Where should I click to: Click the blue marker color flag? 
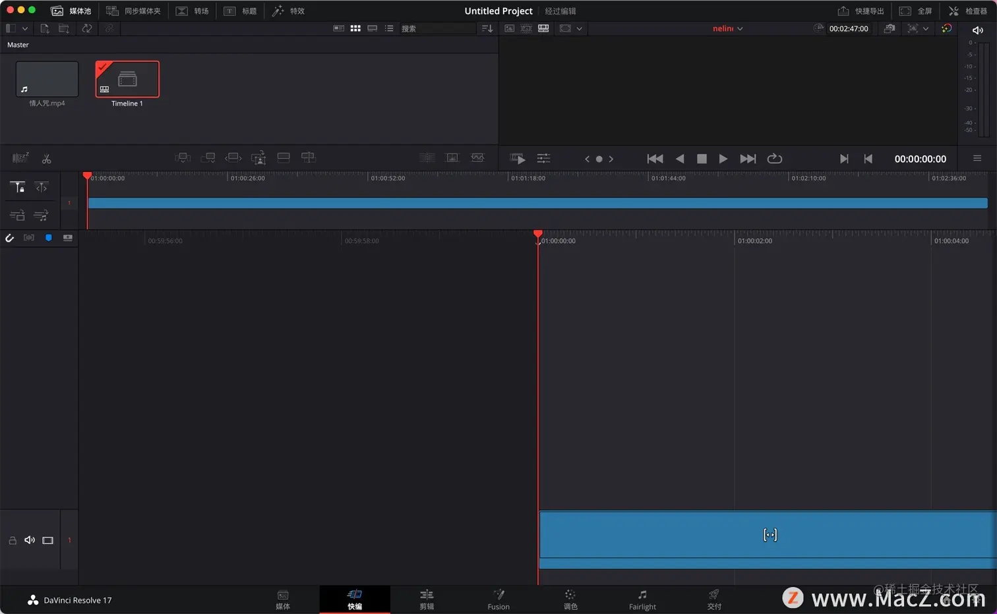[x=48, y=238]
